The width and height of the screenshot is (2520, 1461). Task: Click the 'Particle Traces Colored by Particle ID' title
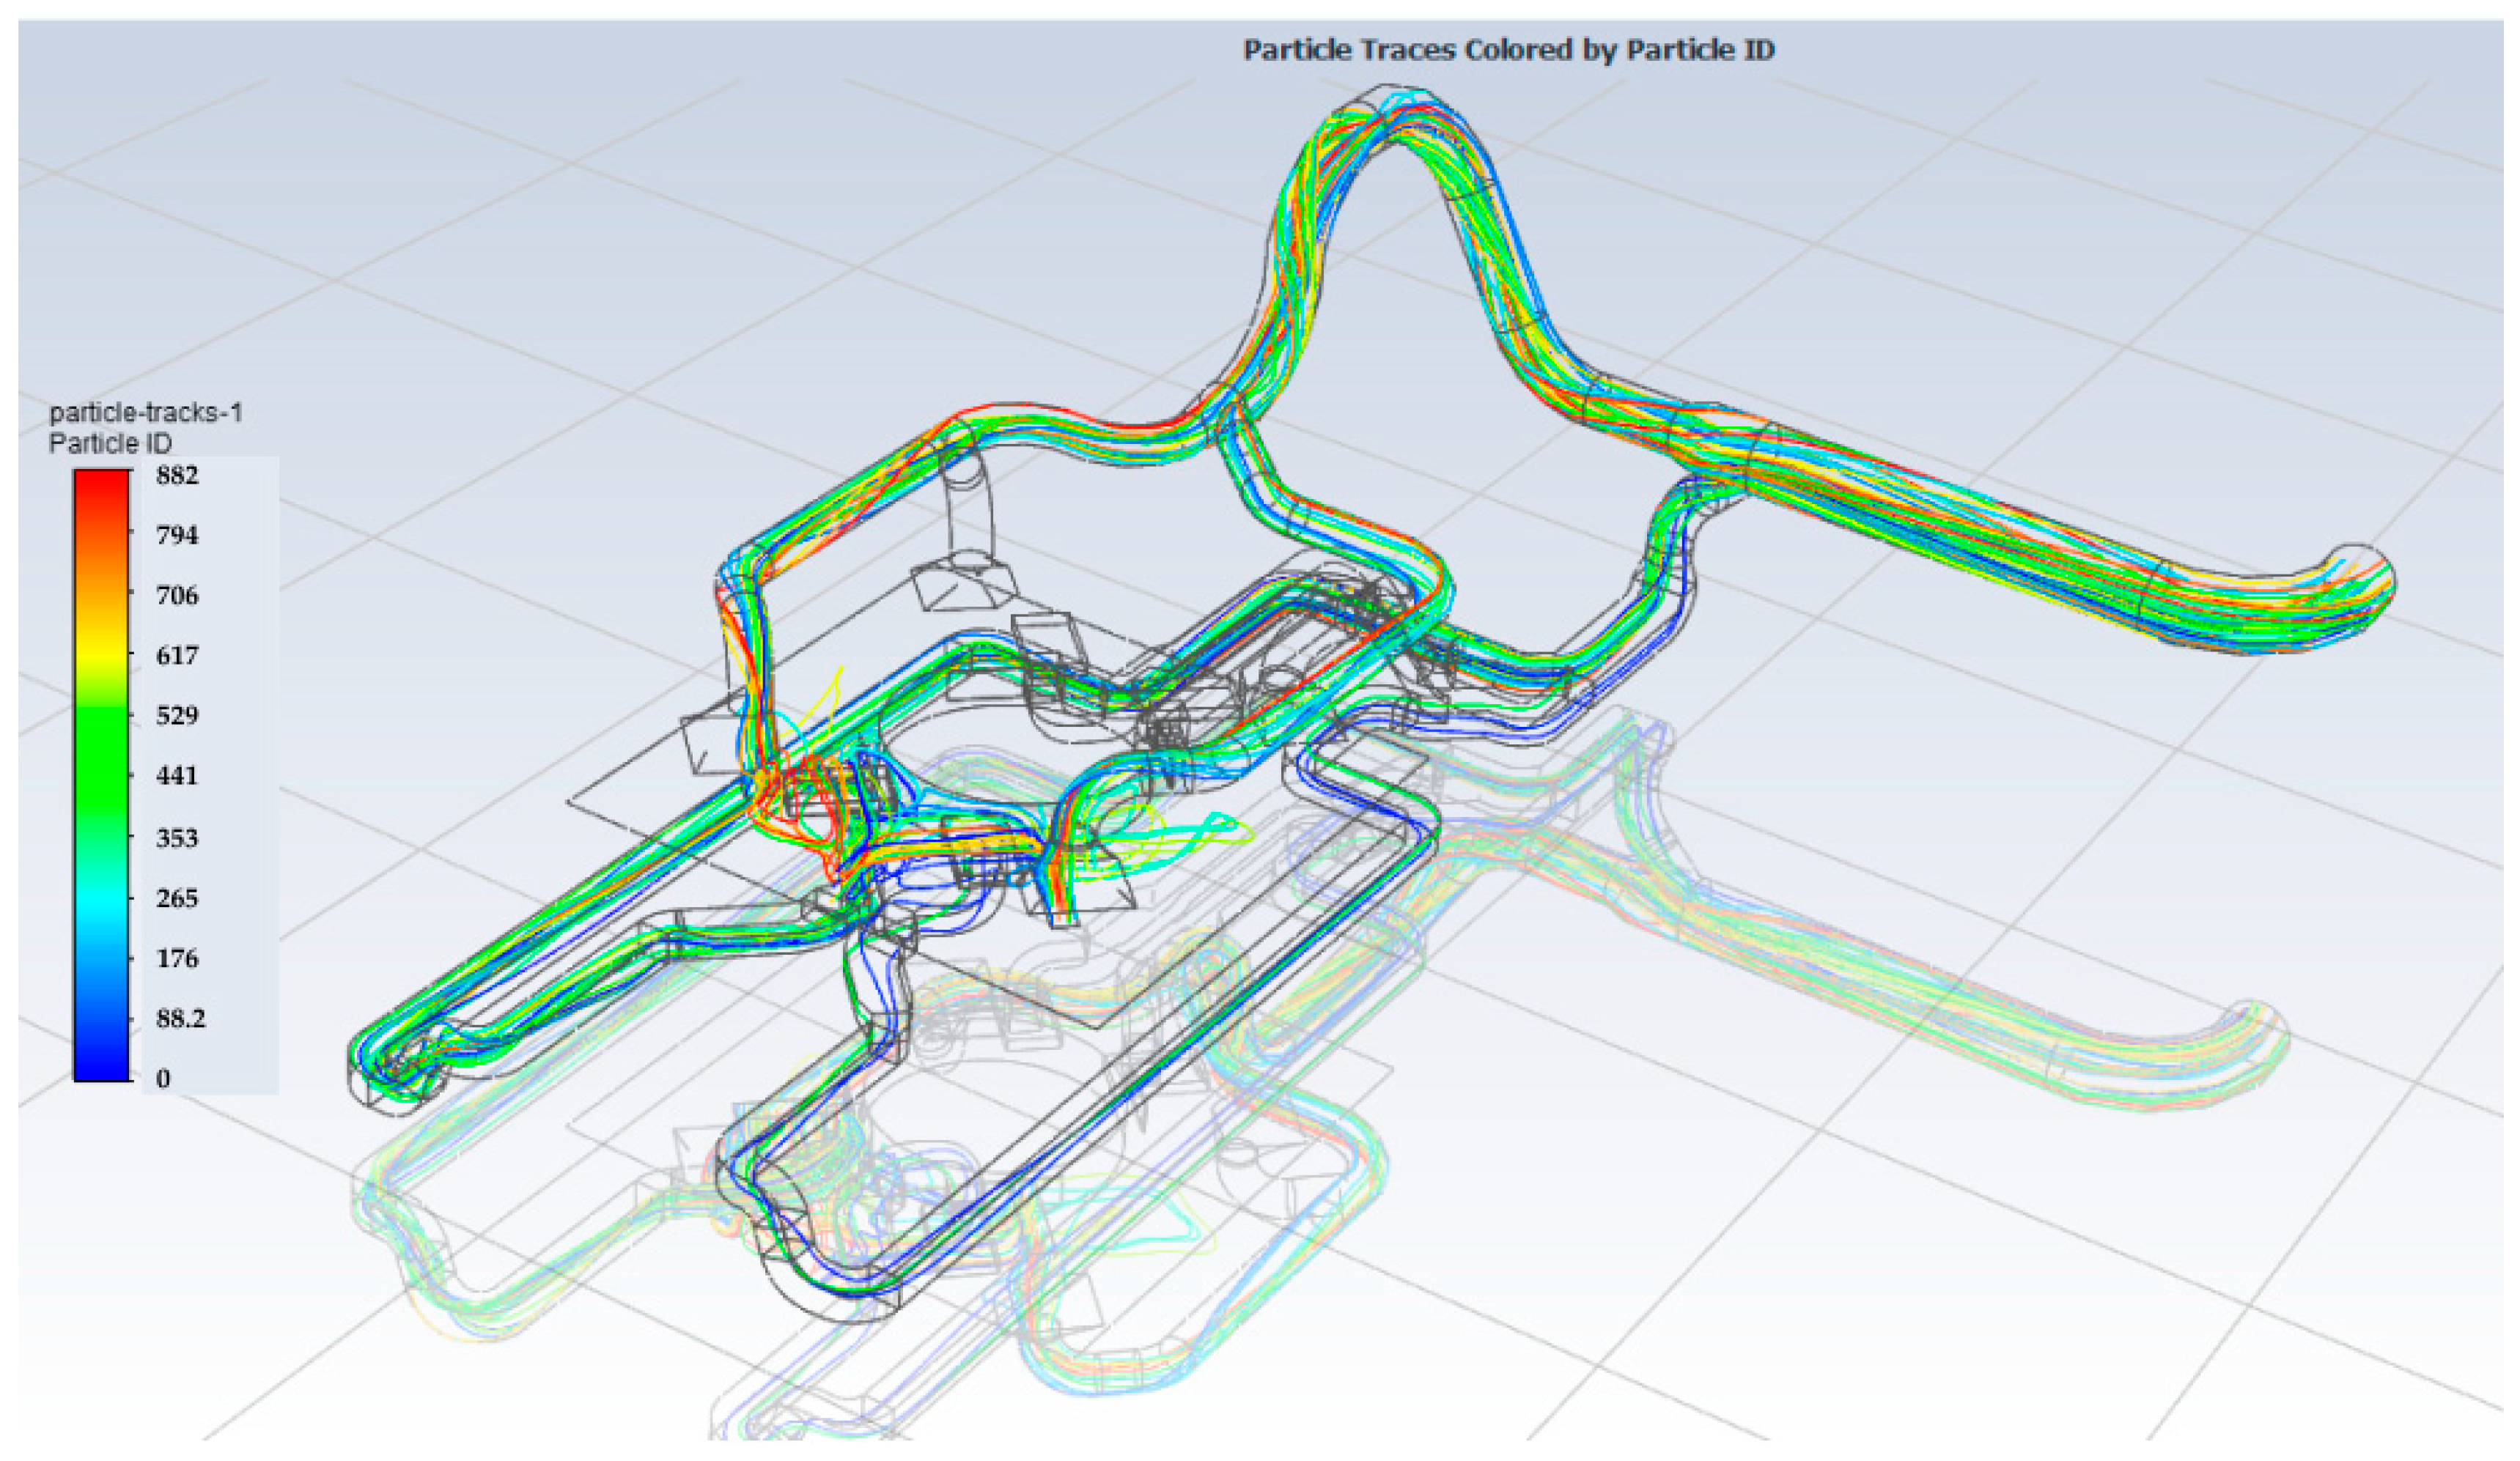click(x=1508, y=50)
